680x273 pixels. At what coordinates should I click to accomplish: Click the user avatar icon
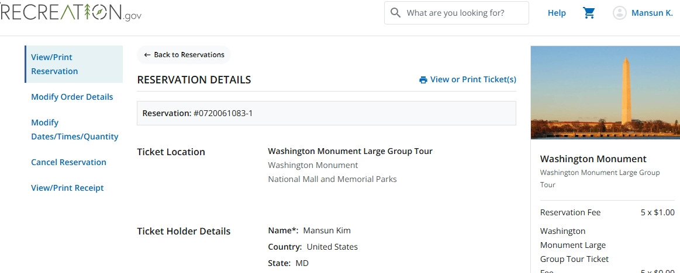point(619,13)
